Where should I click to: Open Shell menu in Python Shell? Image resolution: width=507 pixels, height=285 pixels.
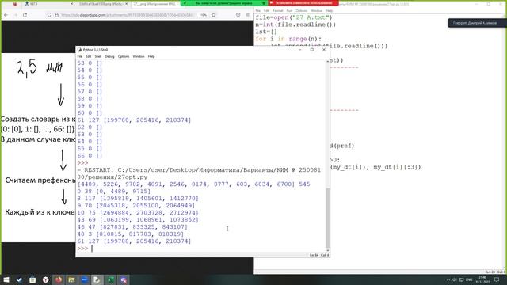(98, 56)
